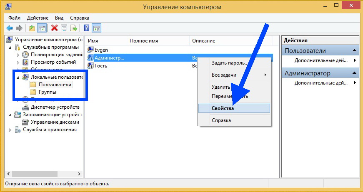
Task: Choose Свойства in the context menu
Action: 234,108
